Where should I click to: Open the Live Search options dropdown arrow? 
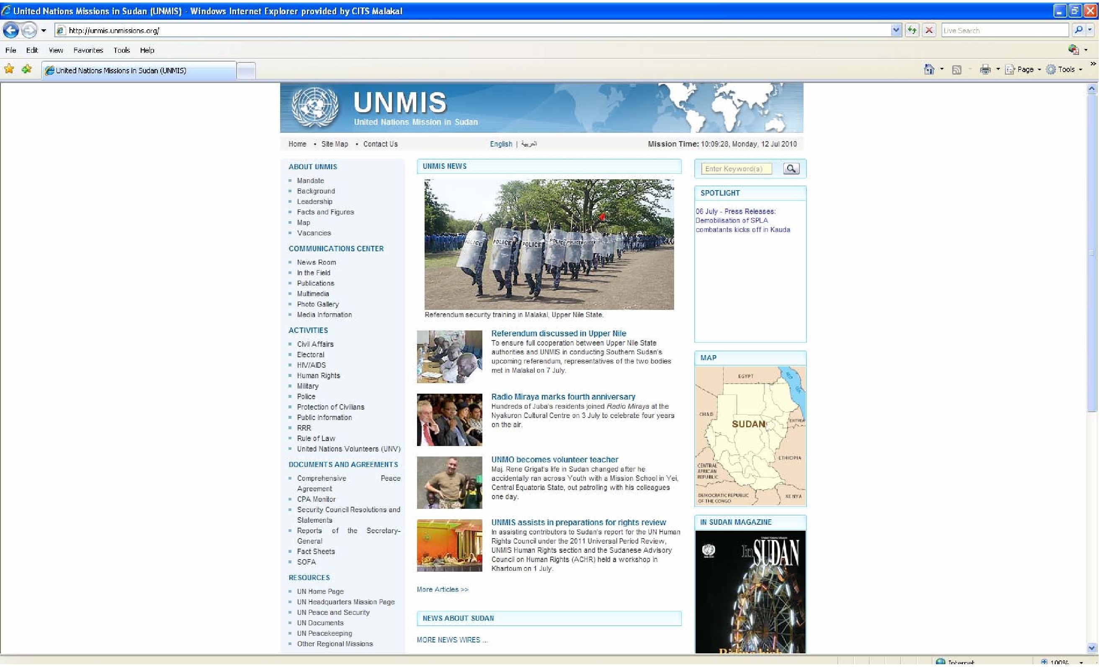[x=1090, y=30]
